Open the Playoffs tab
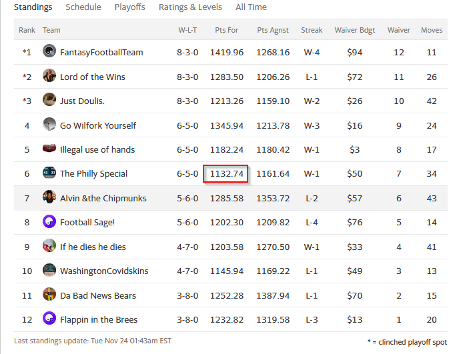 tap(129, 7)
